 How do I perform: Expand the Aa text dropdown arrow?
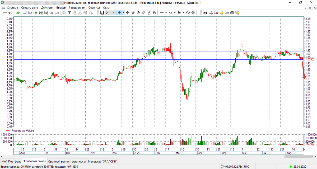(175, 12)
